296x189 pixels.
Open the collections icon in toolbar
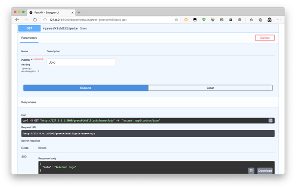tap(260, 20)
